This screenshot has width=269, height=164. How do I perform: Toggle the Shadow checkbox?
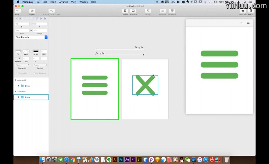click(16, 58)
